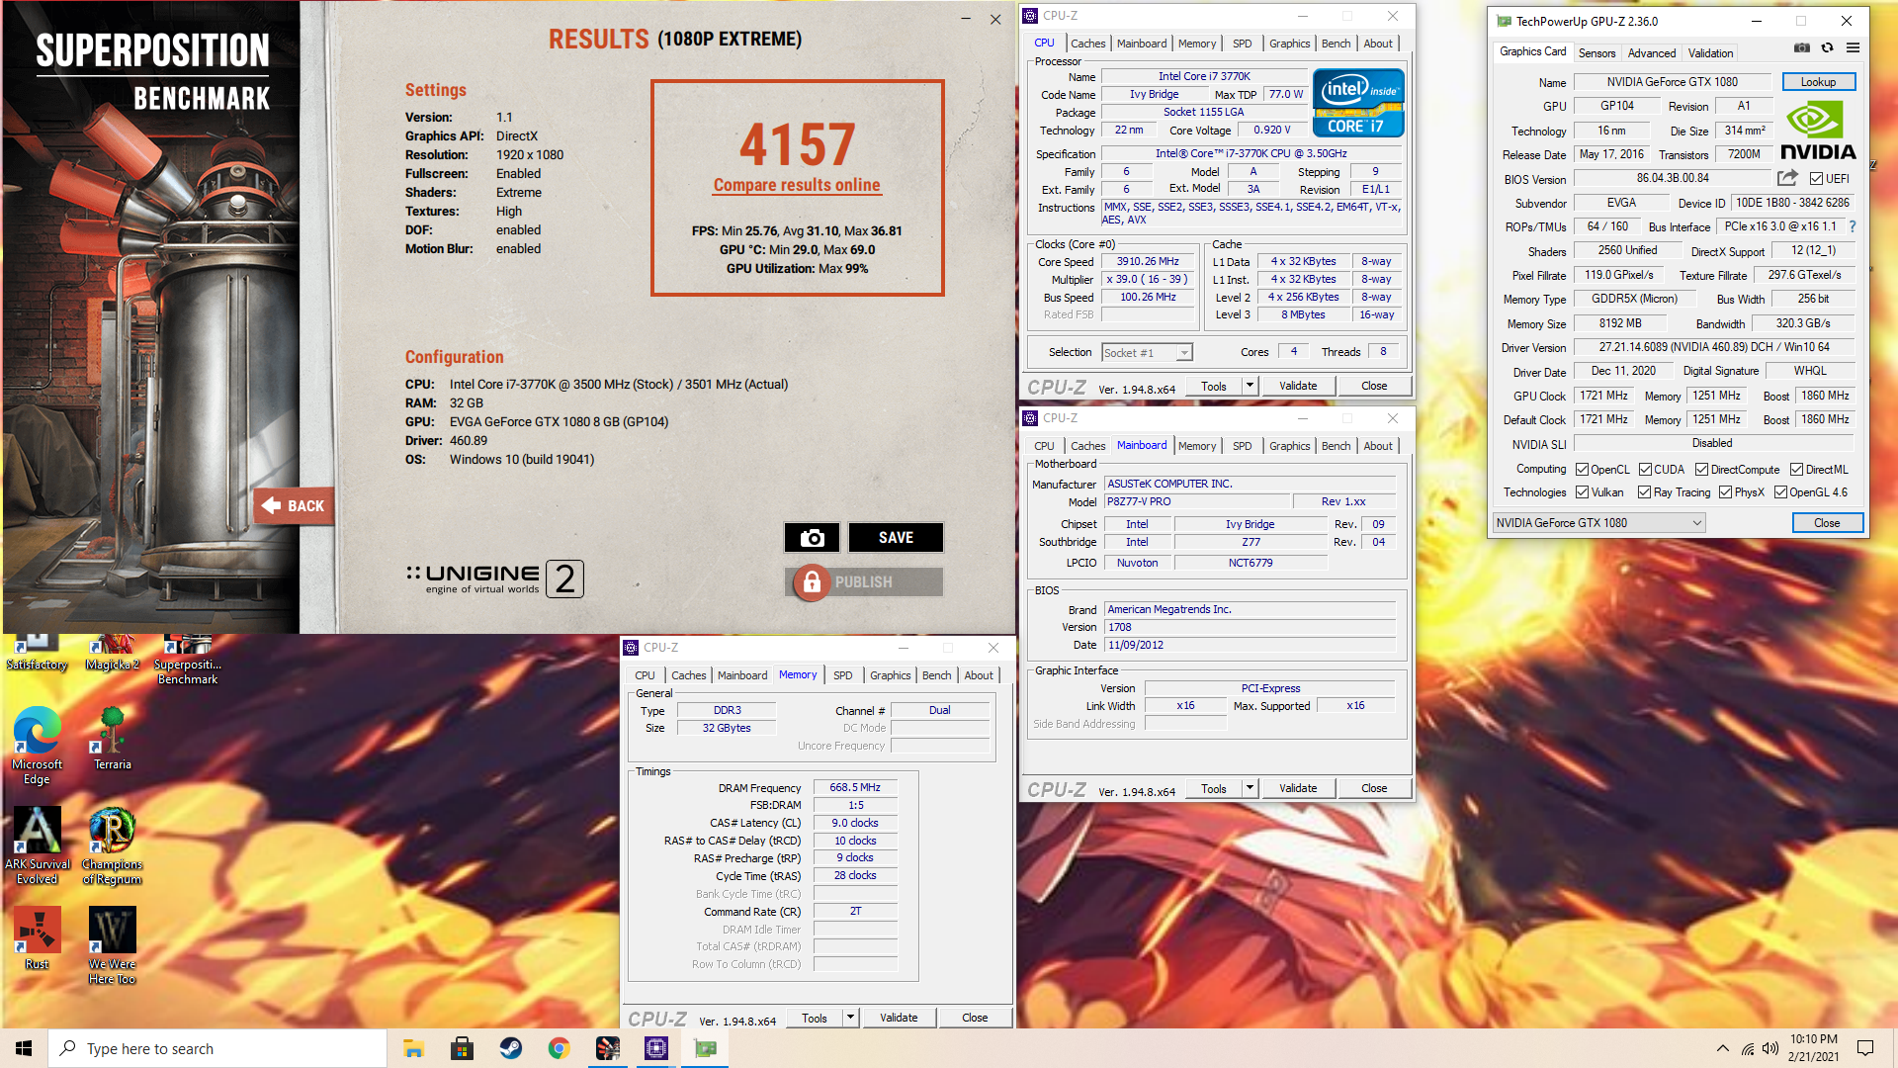The height and width of the screenshot is (1068, 1898).
Task: Click Validate in CPU-Z Memory window
Action: (899, 1018)
